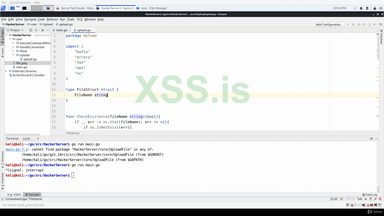Screen dimensions: 384x216
Task: Click the locate current file target icon
Action: [x=31, y=30]
